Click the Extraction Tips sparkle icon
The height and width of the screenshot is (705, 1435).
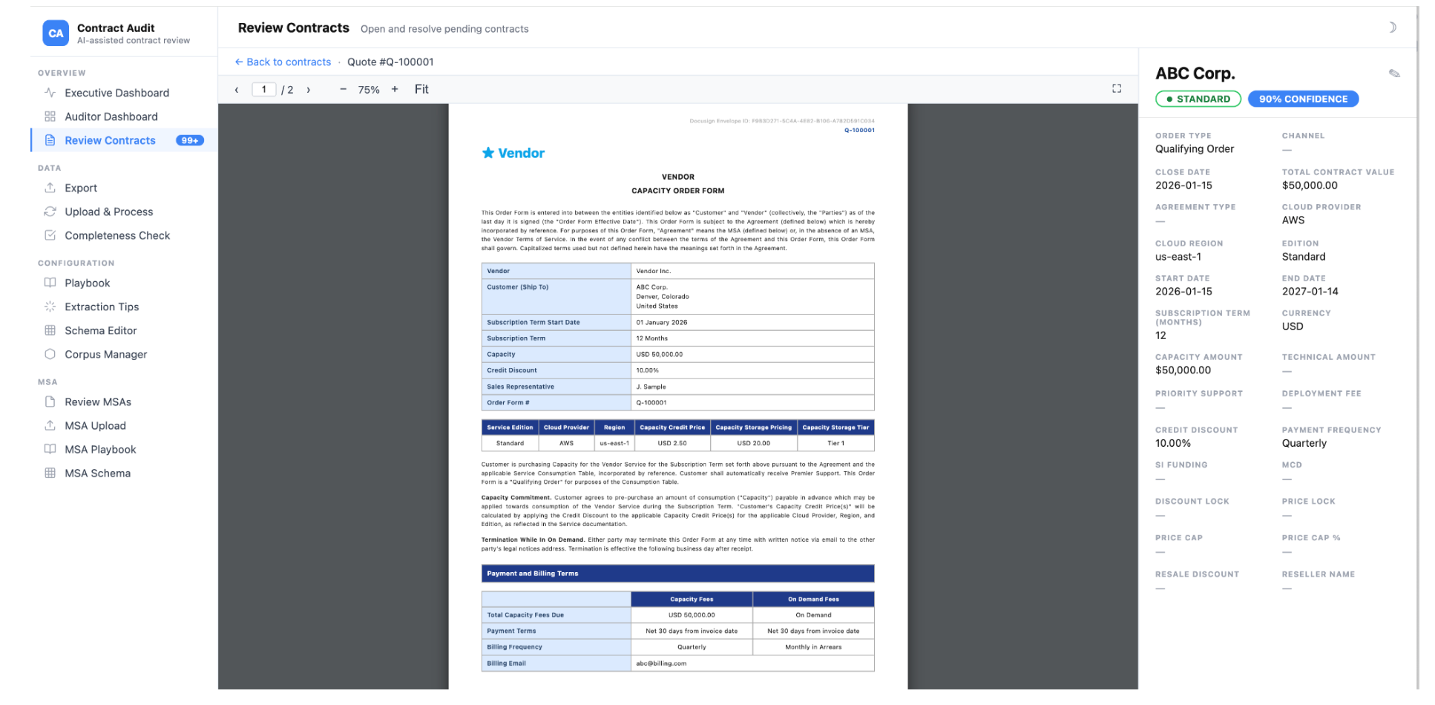(50, 306)
